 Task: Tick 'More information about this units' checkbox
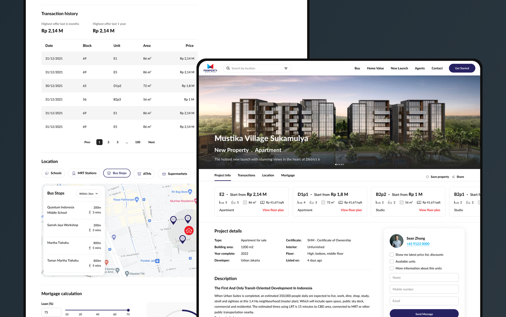pos(392,268)
